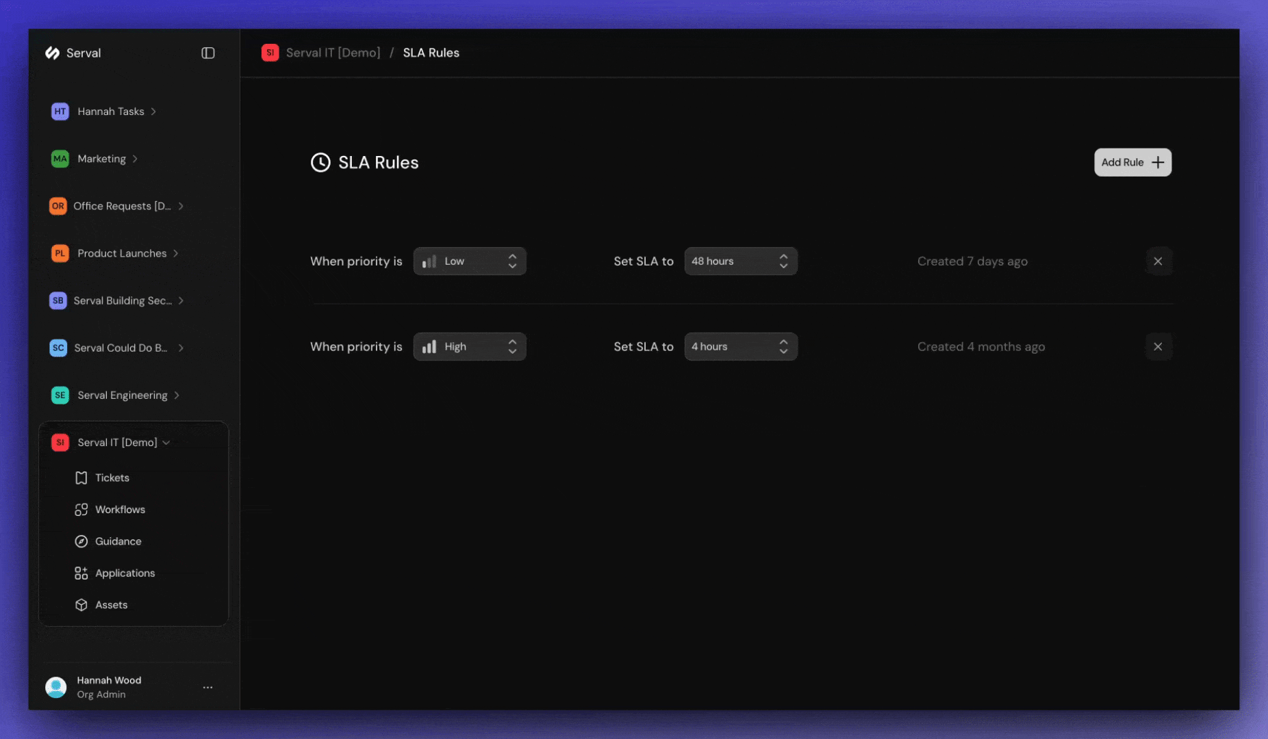Remove the High priority SLA rule

1158,346
